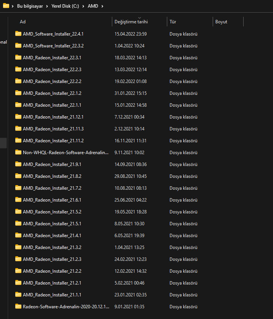Viewport: 273px width, 319px height.
Task: Select folder icon of AMD_Radeon_Installer_21.4.1
Action: [18, 235]
